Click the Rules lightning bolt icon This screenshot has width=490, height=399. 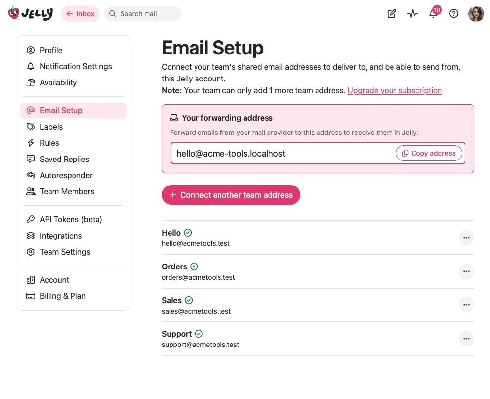31,143
